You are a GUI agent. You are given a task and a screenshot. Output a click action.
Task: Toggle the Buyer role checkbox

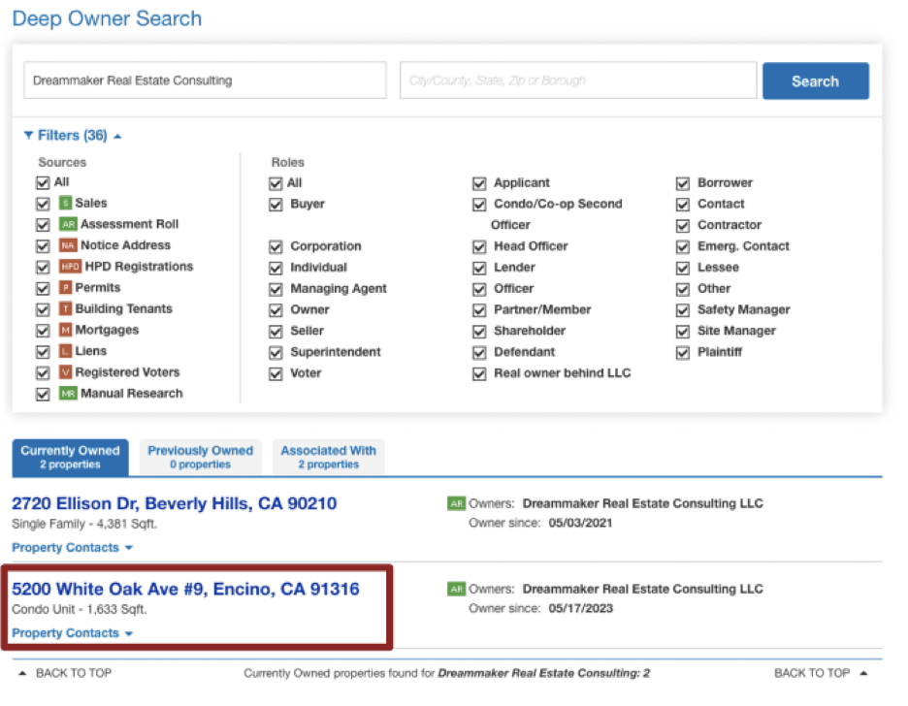click(276, 205)
